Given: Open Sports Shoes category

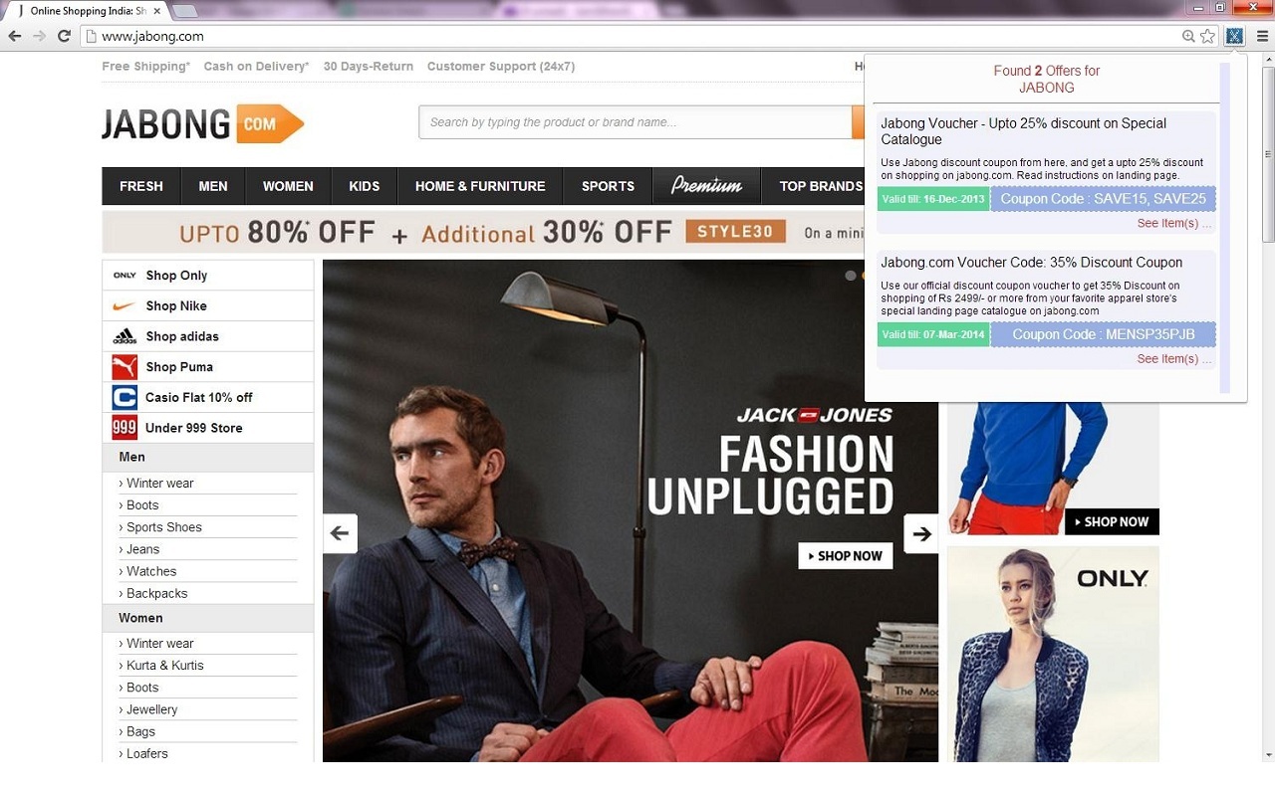Looking at the screenshot, I should click(163, 527).
